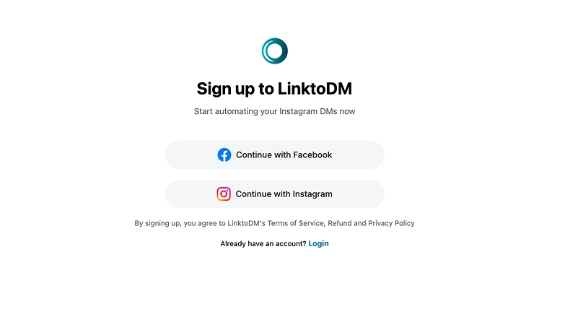This screenshot has width=578, height=309.
Task: Open the Terms of Service link
Action: (x=296, y=223)
